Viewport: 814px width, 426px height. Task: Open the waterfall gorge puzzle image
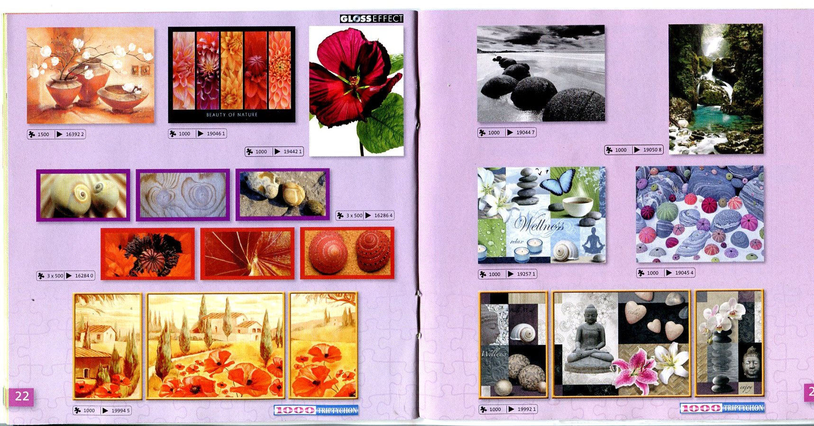pyautogui.click(x=716, y=89)
